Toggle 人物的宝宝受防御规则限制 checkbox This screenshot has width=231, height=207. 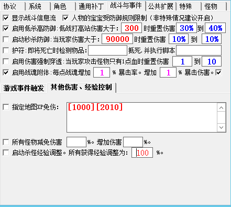tap(65, 18)
